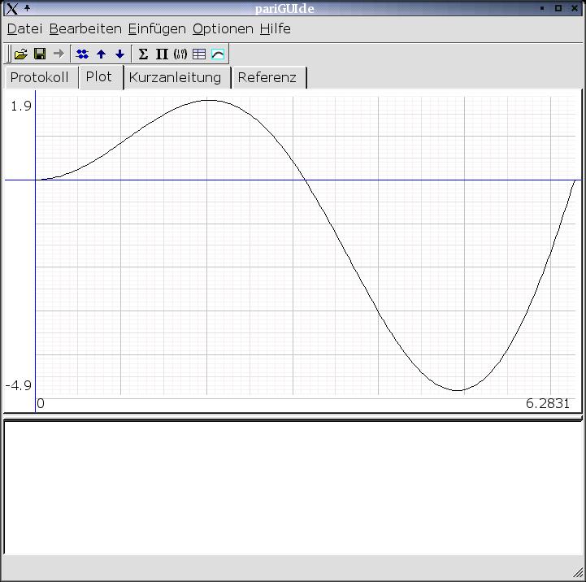Insert a sum with the Sigma icon

coord(143,54)
